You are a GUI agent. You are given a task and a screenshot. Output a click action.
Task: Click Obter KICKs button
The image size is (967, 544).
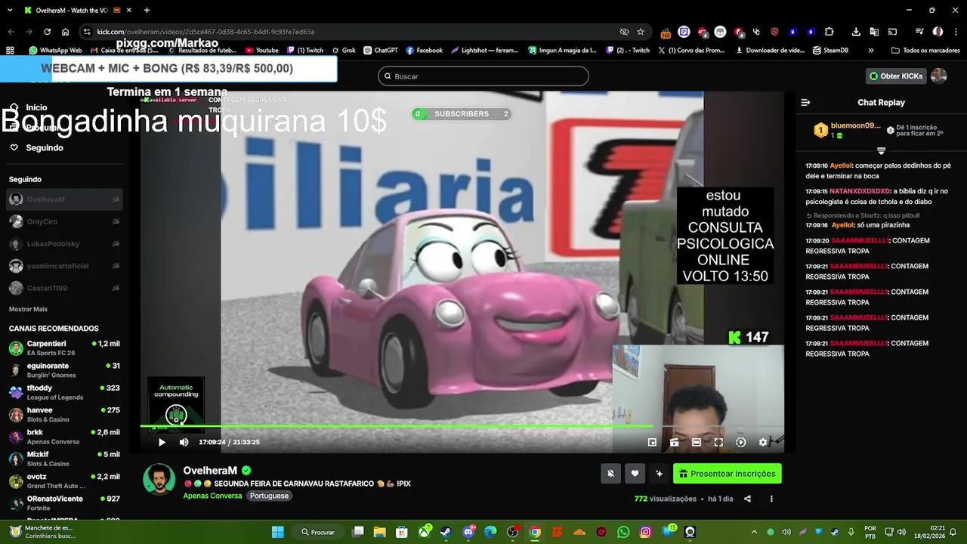click(896, 76)
